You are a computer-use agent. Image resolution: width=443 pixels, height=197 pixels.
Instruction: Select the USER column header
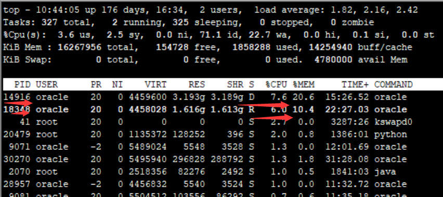47,85
